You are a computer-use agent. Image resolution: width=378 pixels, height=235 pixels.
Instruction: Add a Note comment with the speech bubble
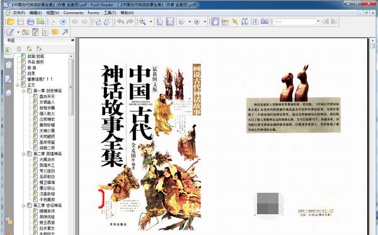point(55,32)
